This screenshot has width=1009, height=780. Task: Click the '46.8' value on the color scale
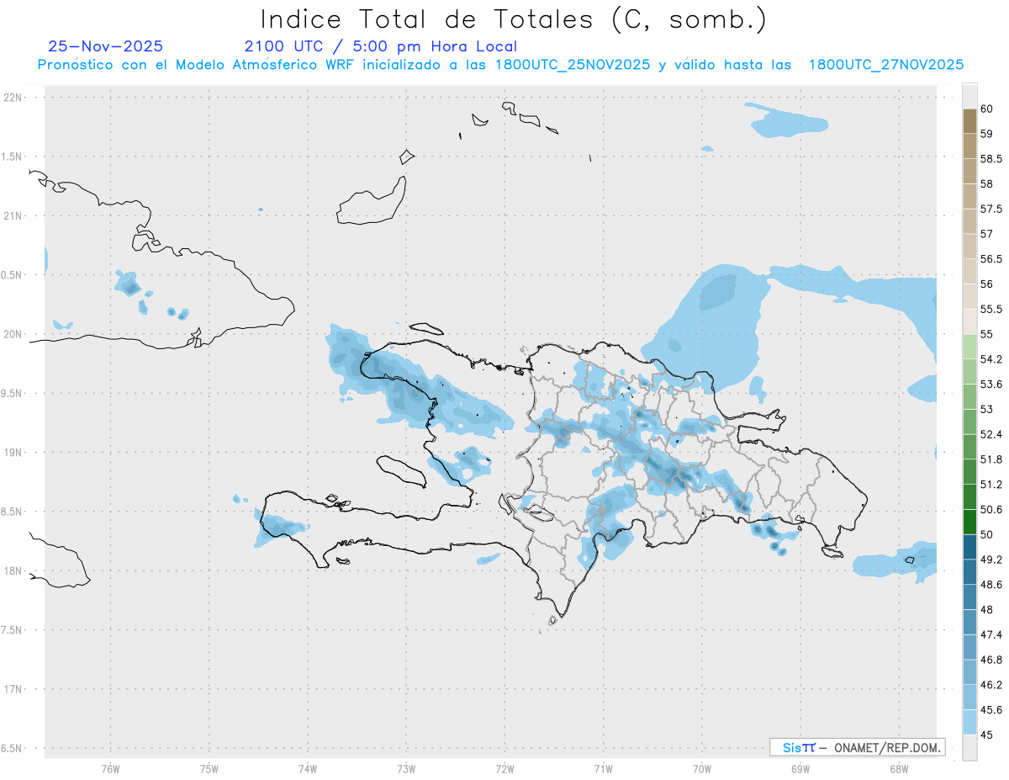click(991, 660)
